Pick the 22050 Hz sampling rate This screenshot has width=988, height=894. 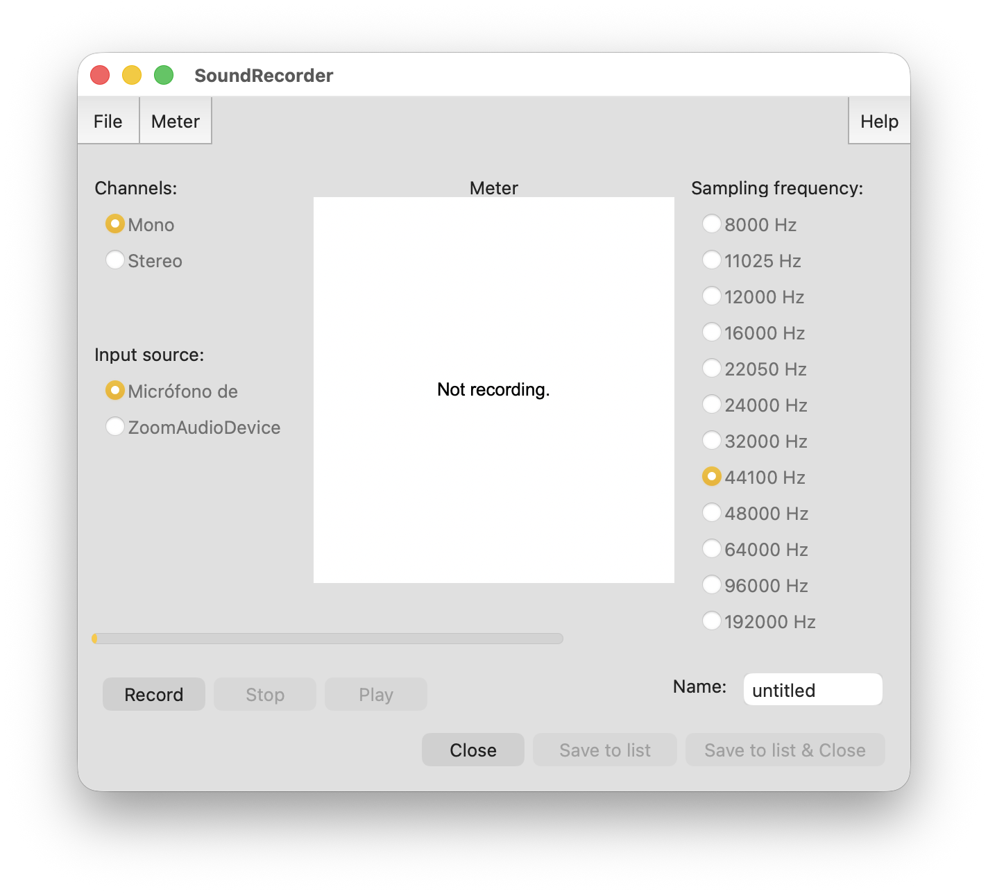coord(712,369)
